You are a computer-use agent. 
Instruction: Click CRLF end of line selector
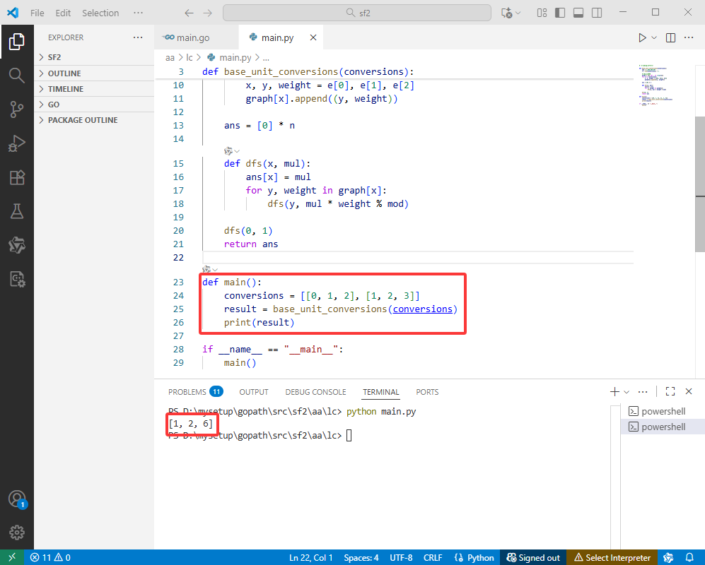click(433, 557)
